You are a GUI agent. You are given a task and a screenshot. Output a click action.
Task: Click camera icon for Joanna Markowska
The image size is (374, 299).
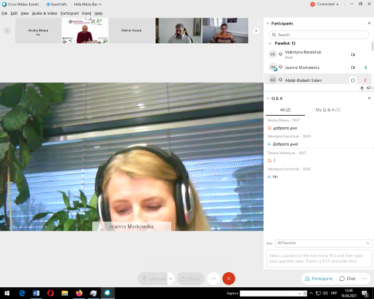(x=353, y=68)
